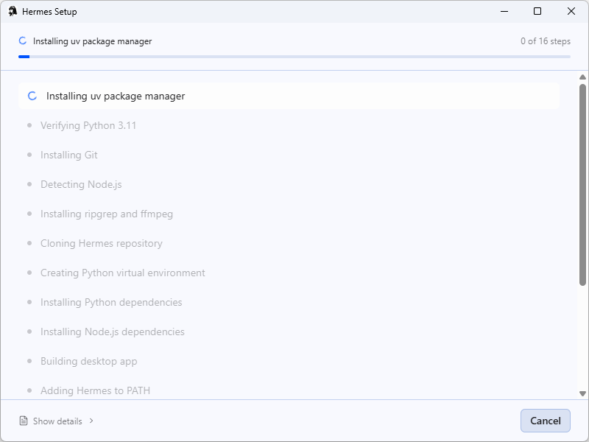The image size is (589, 442).
Task: Click the 'Installing Python dependencies' step
Action: point(111,302)
